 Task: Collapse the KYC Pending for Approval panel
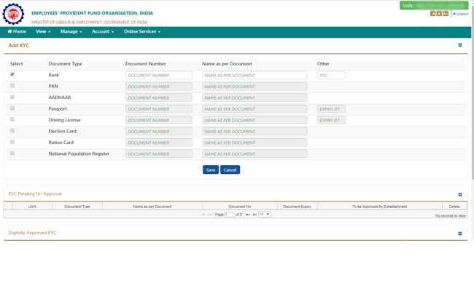pos(459,194)
